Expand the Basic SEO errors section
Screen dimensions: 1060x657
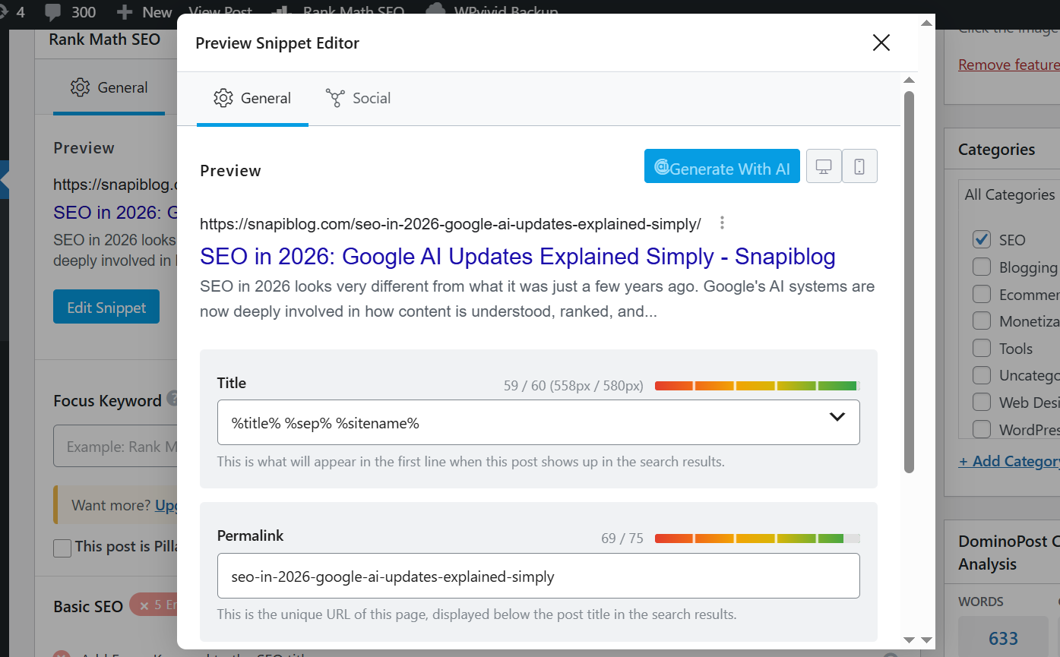tap(160, 605)
